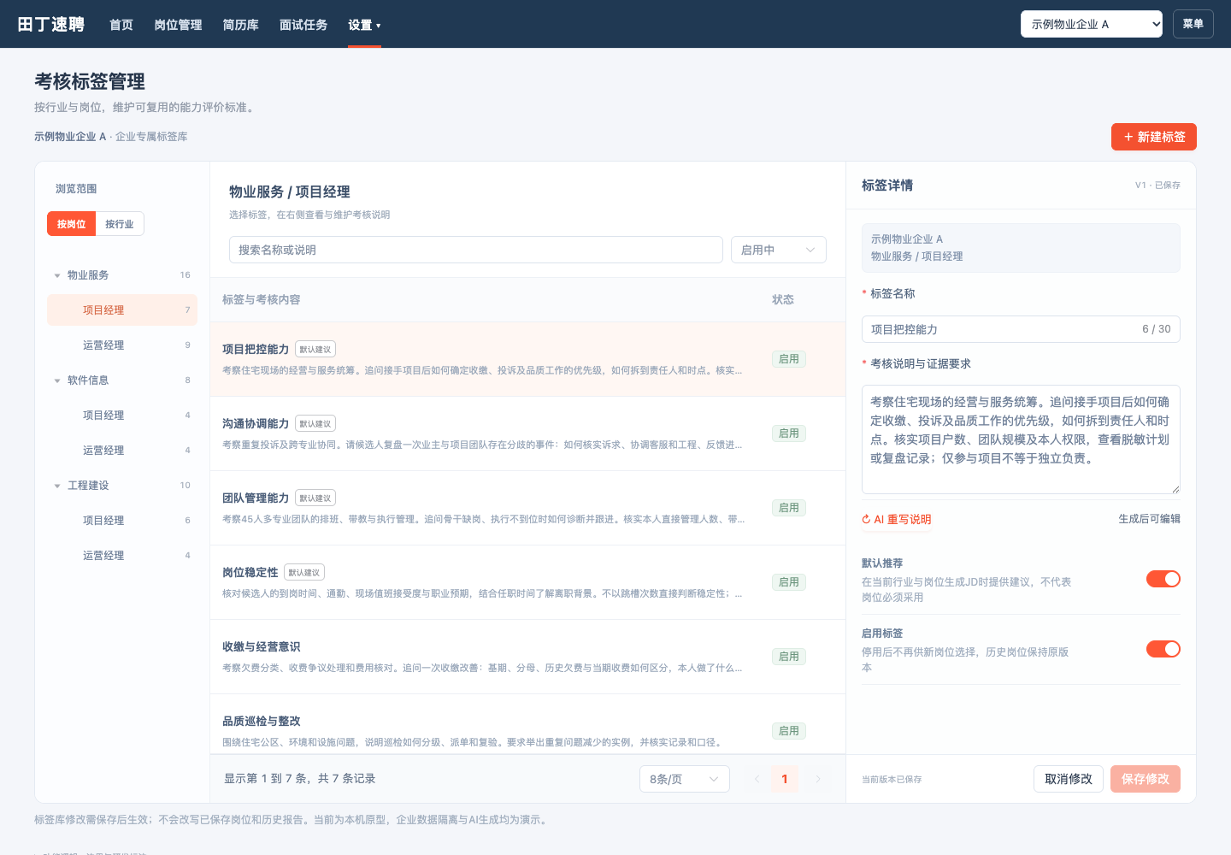Open the 设置 dropdown menu
This screenshot has width=1231, height=855.
tap(364, 25)
